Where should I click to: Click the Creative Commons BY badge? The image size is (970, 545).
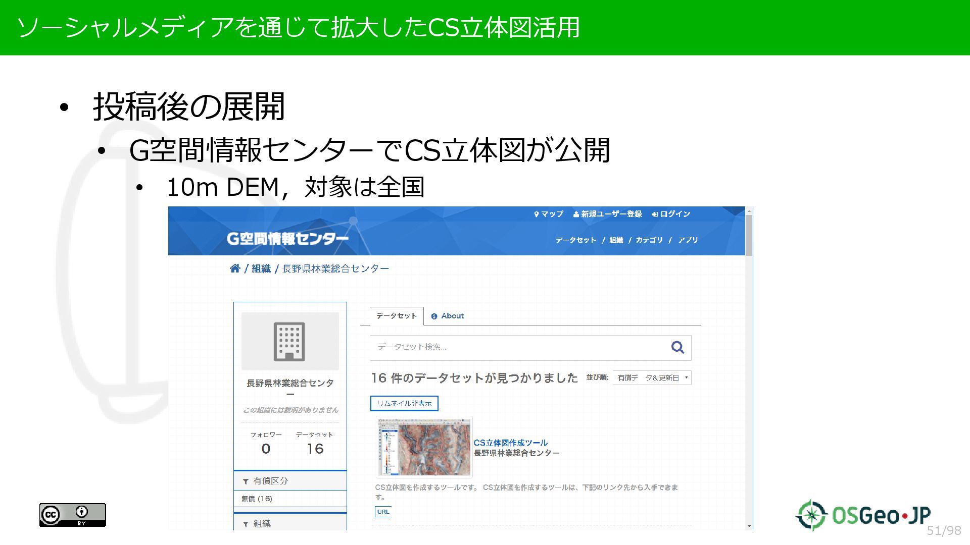(x=73, y=515)
